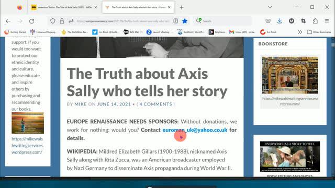The width and height of the screenshot is (335, 188).
Task: List all tabs dropdown arrow
Action: pyautogui.click(x=270, y=7)
